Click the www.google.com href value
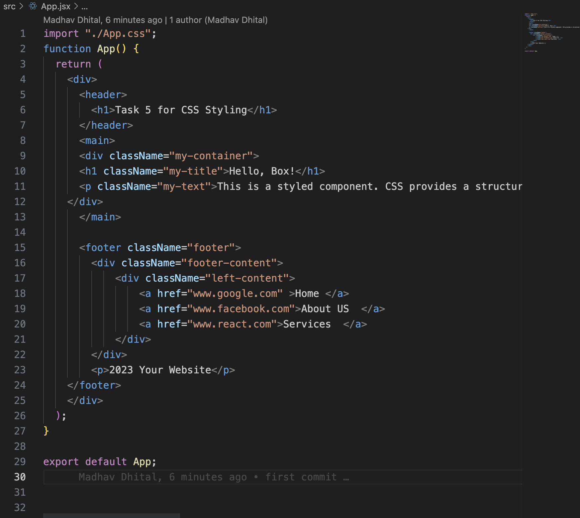 pos(235,293)
